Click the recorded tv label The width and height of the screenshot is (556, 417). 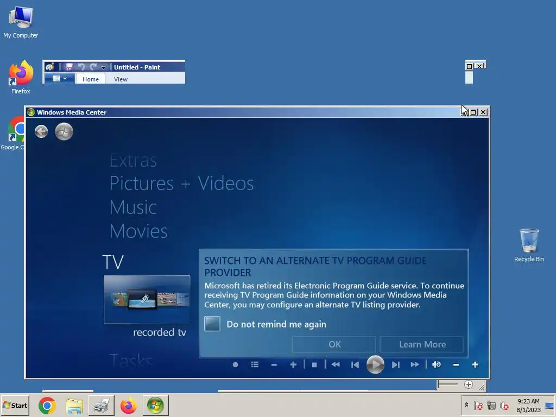coord(160,332)
